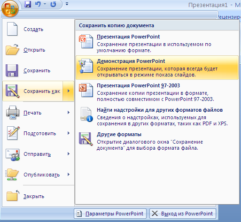Click the Undo arrow in Quick Access toolbar
This screenshot has height=222, width=241.
[38, 4]
